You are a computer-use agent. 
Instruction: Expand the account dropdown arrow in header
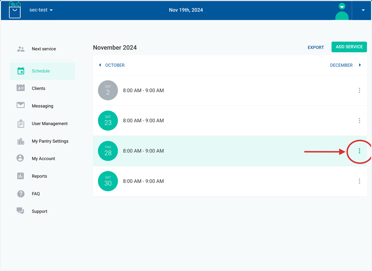363,10
